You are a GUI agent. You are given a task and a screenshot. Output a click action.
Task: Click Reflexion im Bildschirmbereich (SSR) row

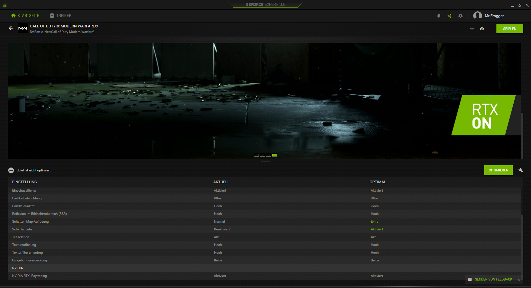(264, 214)
